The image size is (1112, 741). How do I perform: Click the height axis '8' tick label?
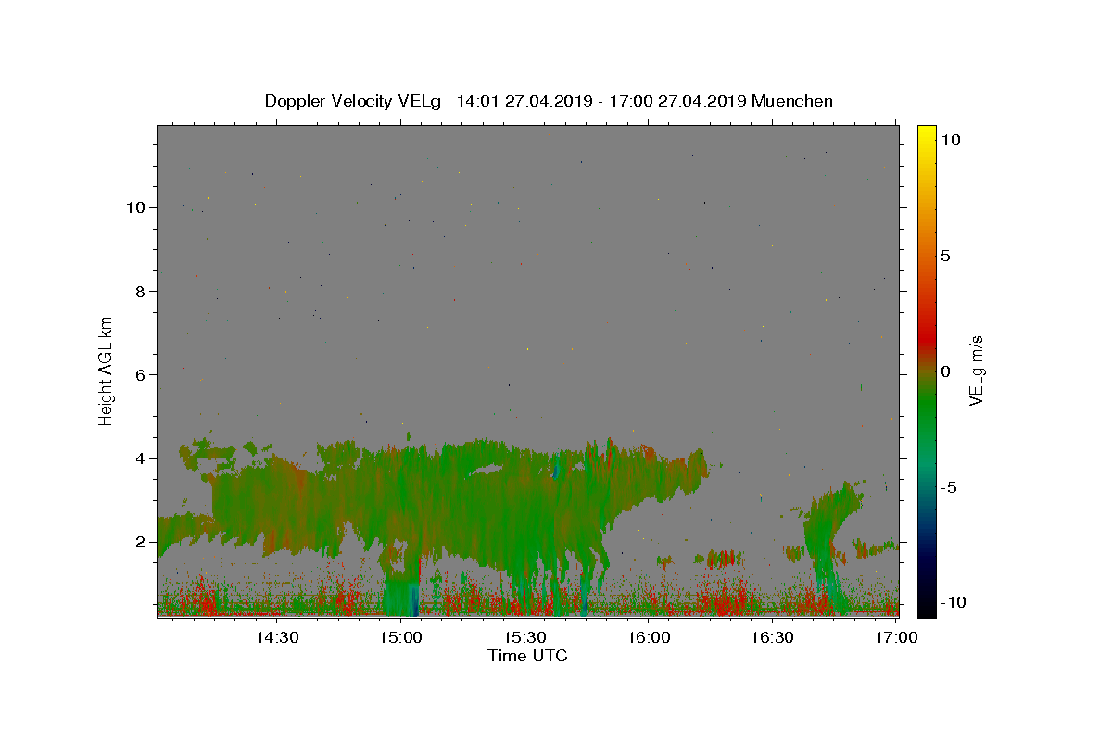point(140,291)
